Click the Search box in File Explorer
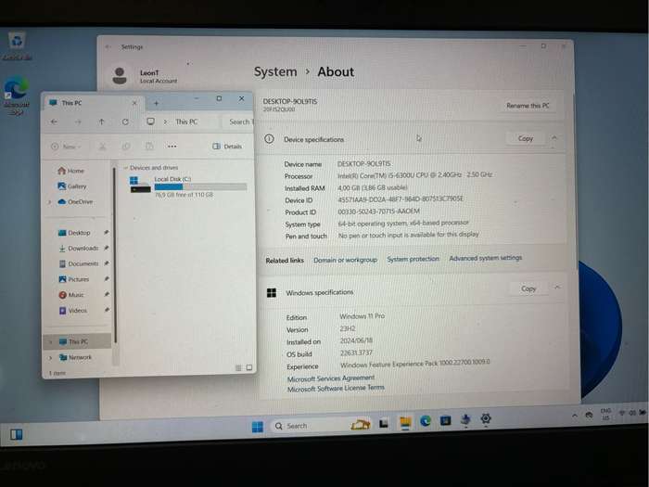This screenshot has height=487, width=649. (x=239, y=122)
